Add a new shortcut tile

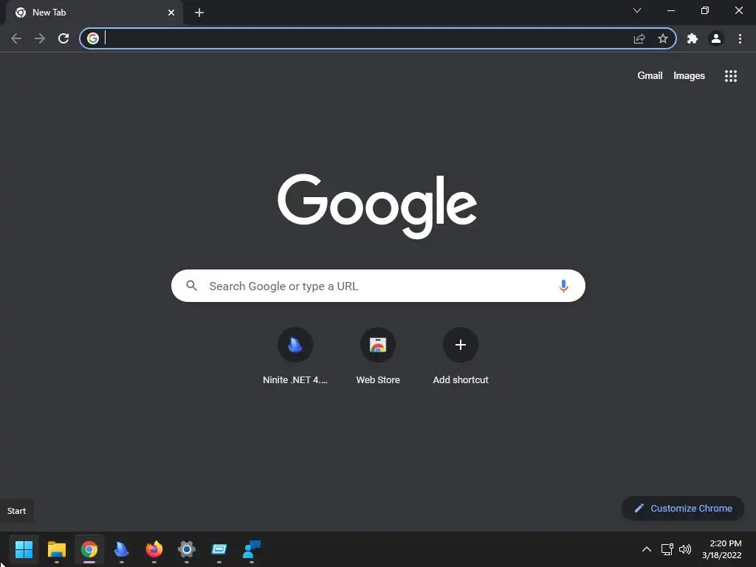click(x=461, y=357)
